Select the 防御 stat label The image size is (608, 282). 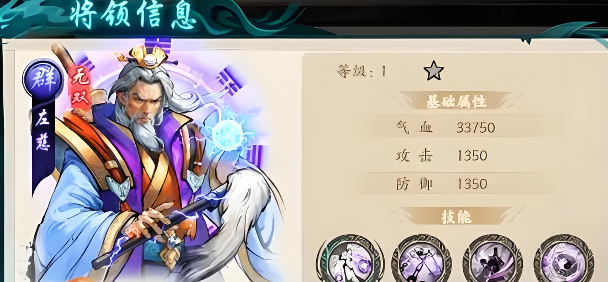[x=414, y=184]
